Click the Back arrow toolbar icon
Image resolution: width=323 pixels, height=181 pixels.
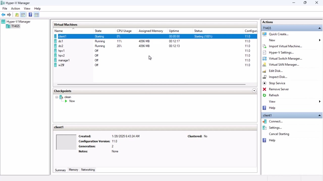3,15
